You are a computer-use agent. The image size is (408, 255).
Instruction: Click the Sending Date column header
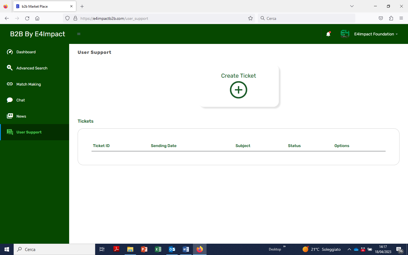[163, 146]
